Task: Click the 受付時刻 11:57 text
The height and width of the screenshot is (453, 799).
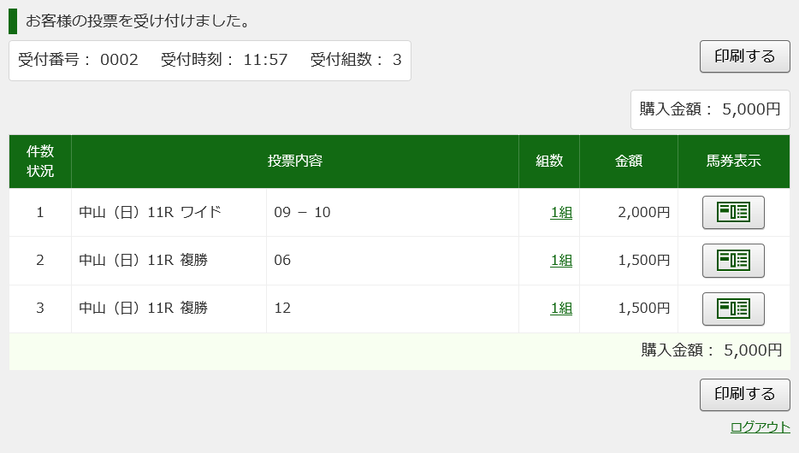Action: 224,60
